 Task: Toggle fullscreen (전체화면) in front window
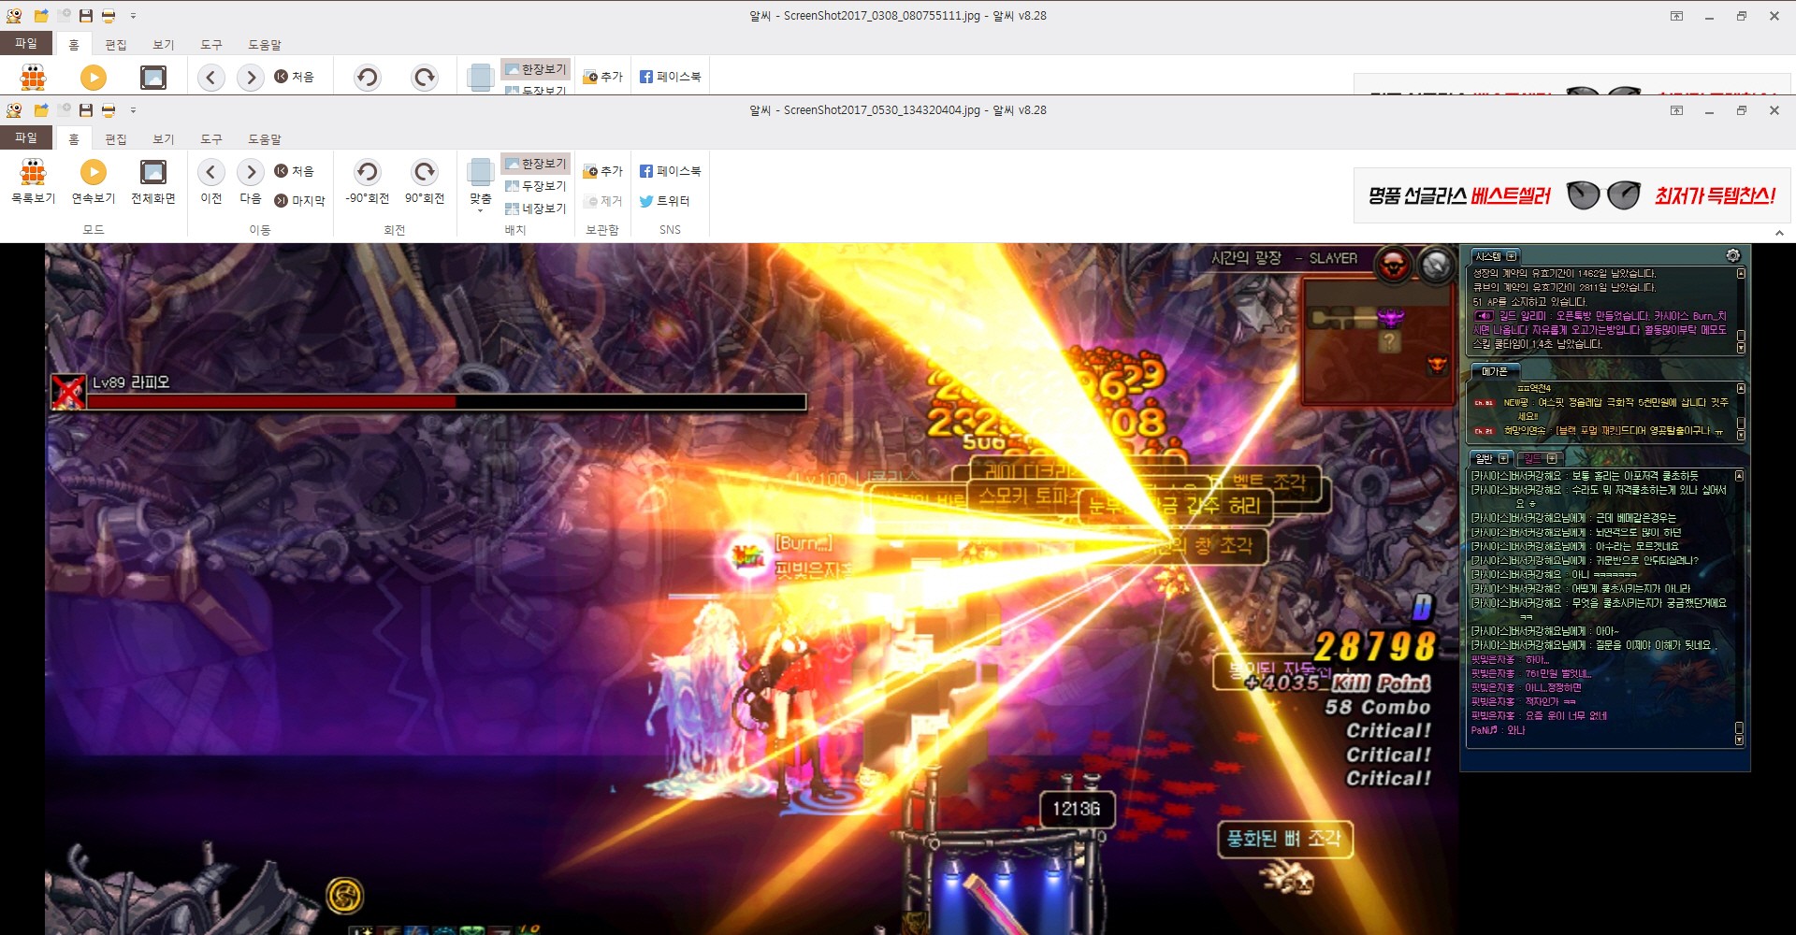(x=152, y=181)
